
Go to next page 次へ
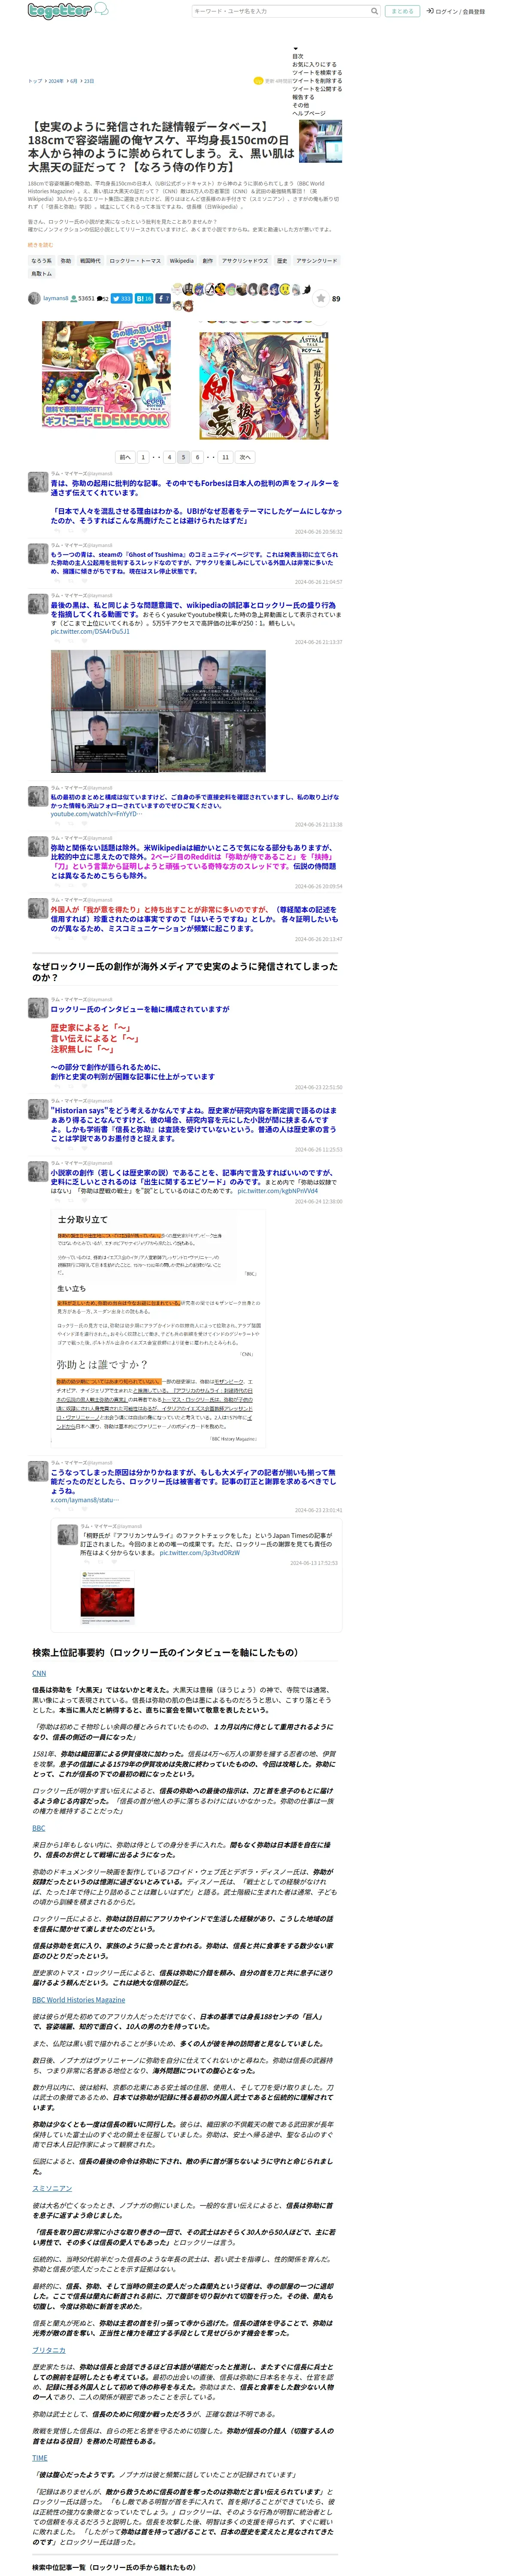245,457
